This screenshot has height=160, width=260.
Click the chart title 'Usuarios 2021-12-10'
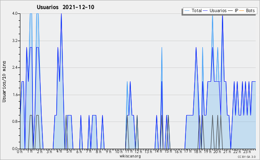click(x=65, y=7)
